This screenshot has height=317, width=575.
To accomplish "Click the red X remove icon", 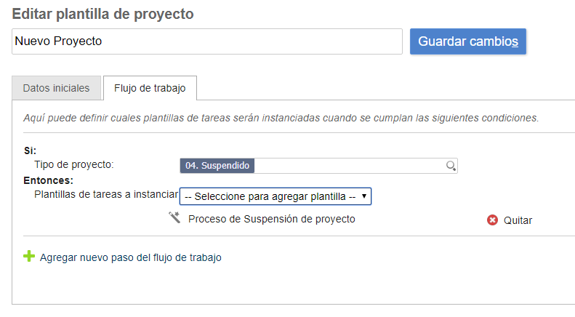I will click(x=492, y=220).
